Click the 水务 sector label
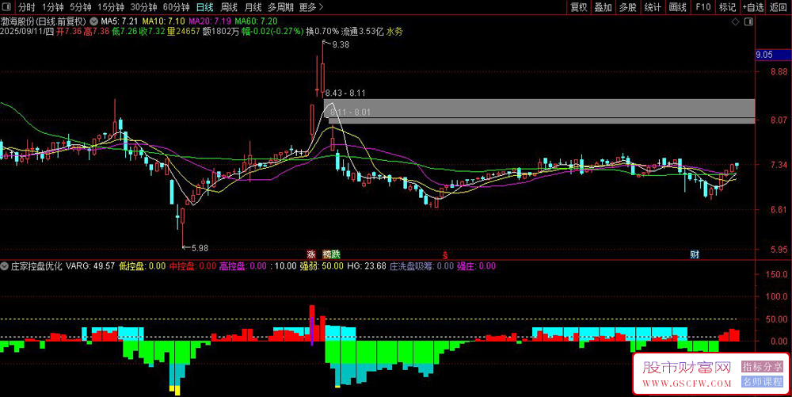Image resolution: width=792 pixels, height=397 pixels. (x=394, y=32)
